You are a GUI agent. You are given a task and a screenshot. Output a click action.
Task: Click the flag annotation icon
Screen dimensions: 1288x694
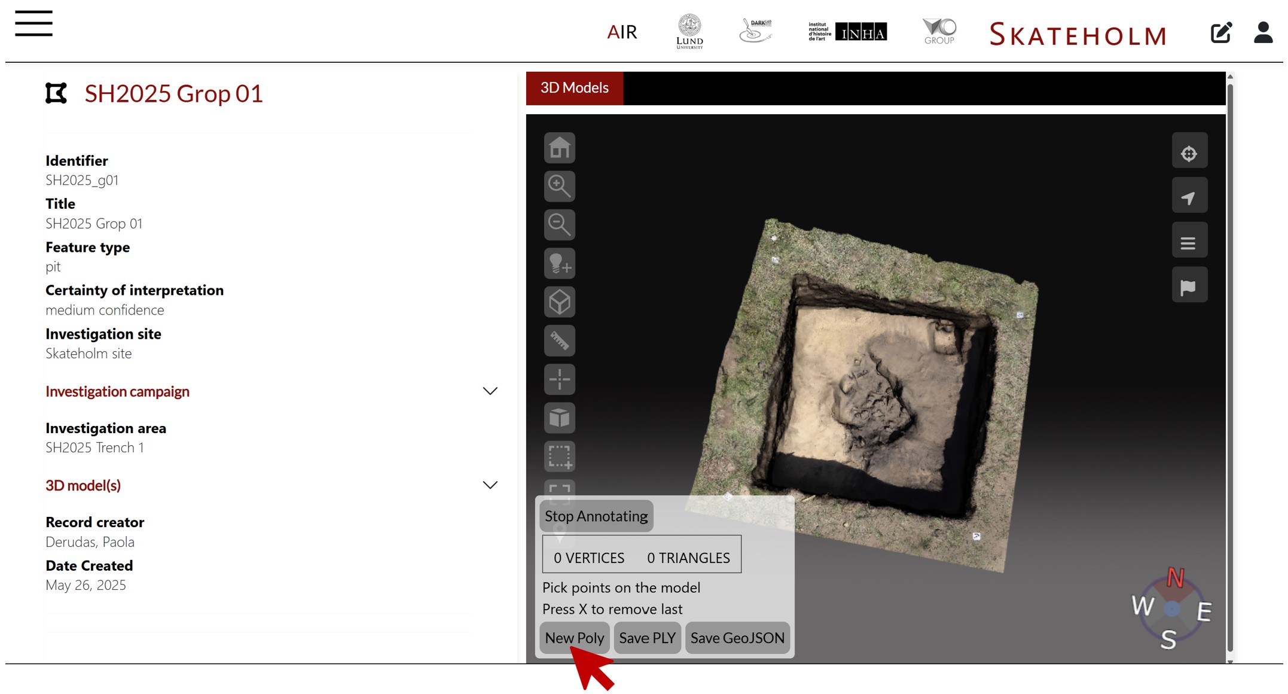point(1189,287)
